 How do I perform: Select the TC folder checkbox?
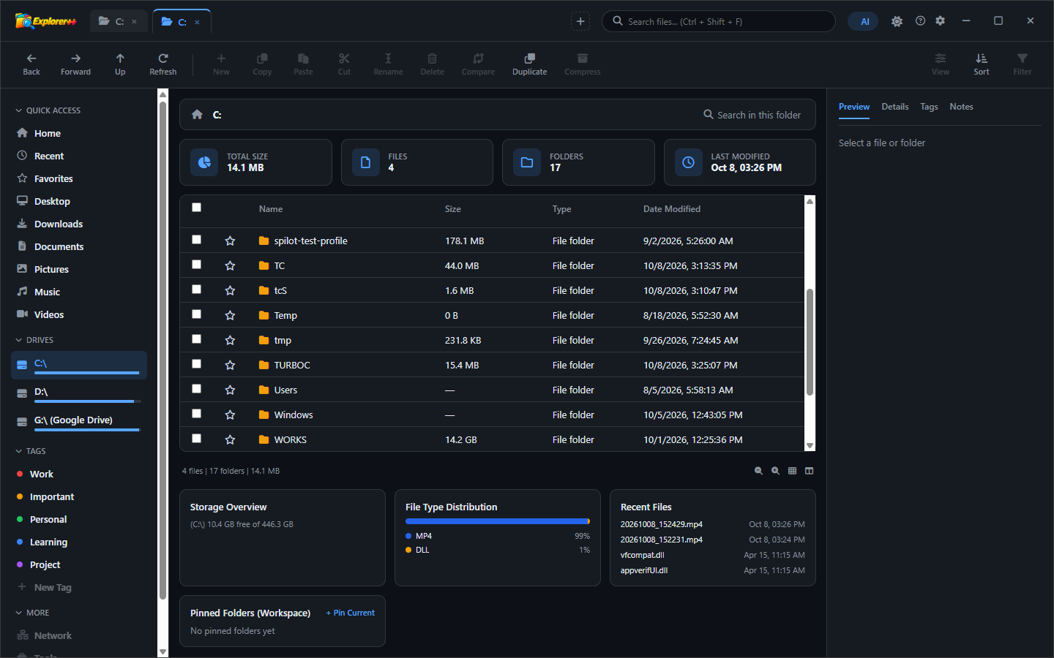(196, 265)
